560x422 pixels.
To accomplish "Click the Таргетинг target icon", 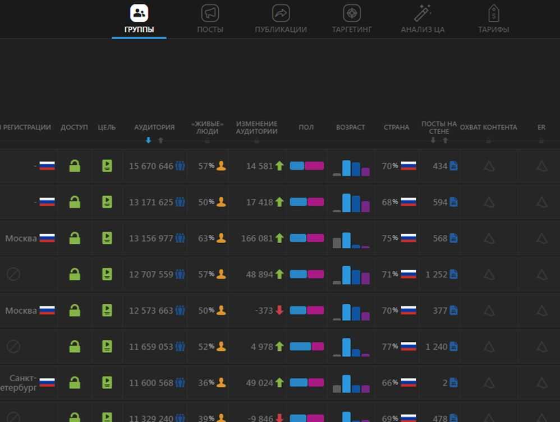I will pyautogui.click(x=352, y=13).
